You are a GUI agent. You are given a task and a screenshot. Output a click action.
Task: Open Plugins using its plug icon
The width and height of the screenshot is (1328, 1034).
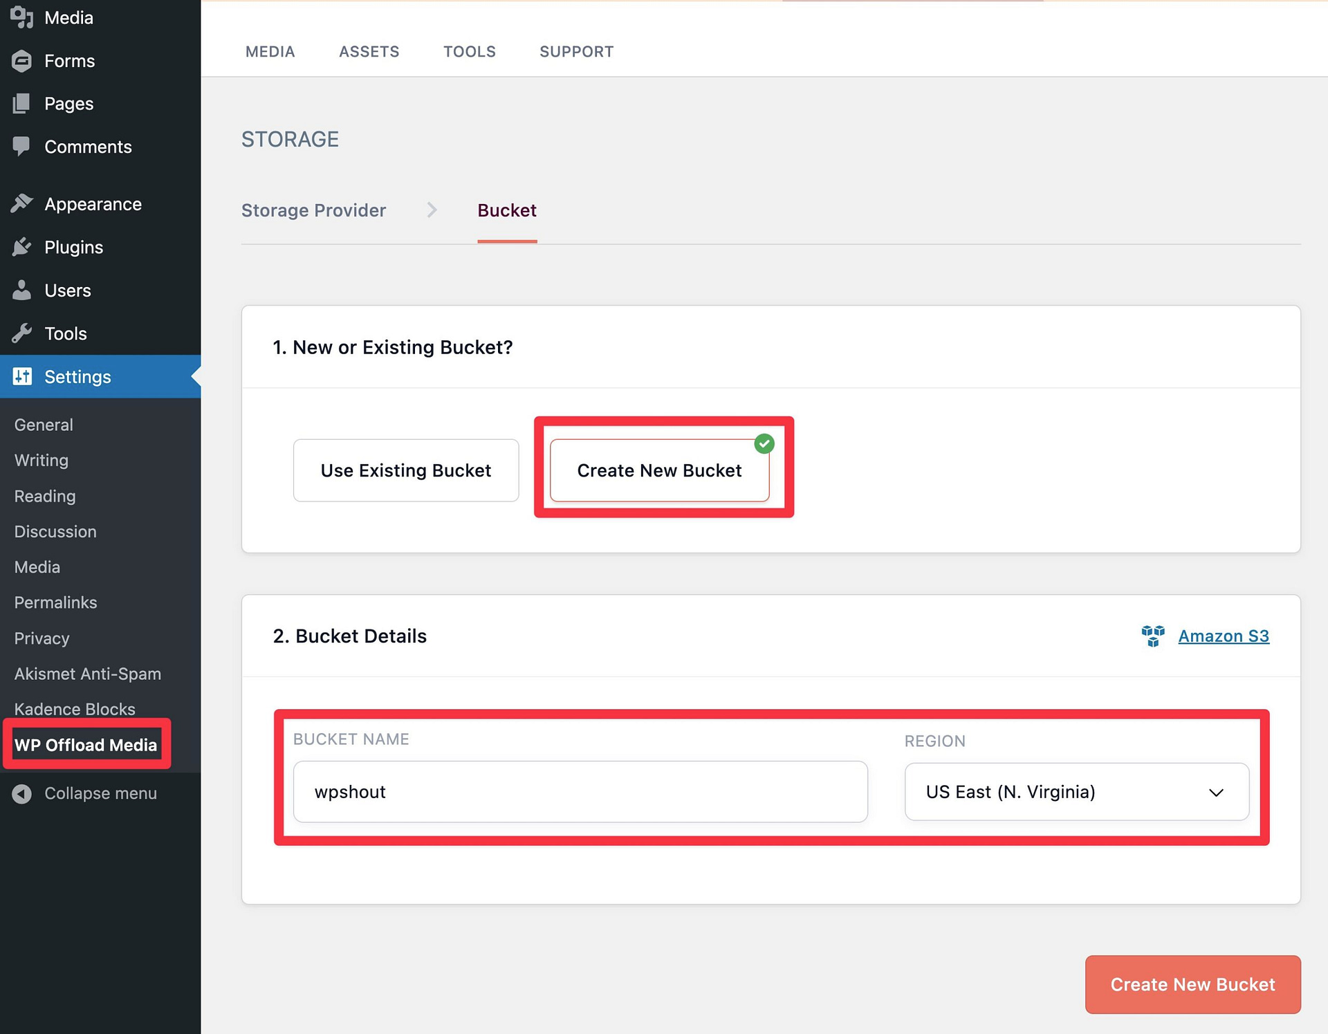[x=21, y=247]
